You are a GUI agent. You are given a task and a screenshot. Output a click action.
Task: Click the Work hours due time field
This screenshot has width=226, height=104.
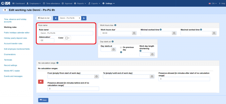(x=116, y=33)
